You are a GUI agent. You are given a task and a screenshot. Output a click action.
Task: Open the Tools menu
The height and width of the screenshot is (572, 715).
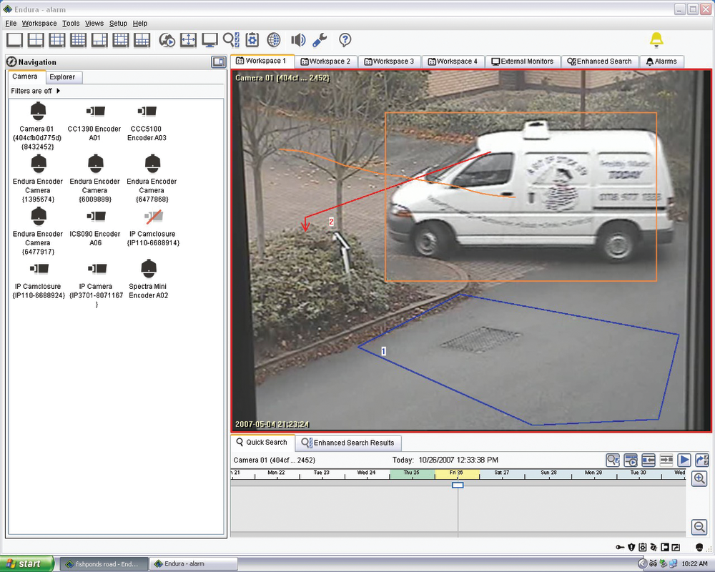(x=71, y=24)
